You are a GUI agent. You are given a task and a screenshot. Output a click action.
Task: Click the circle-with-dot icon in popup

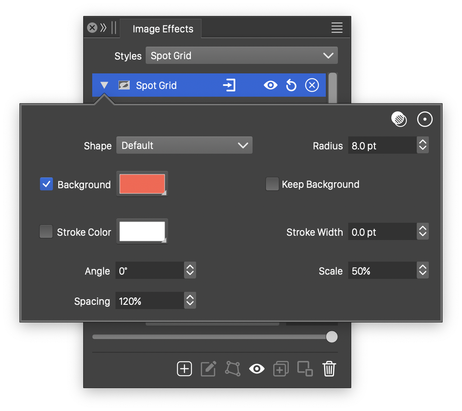425,120
